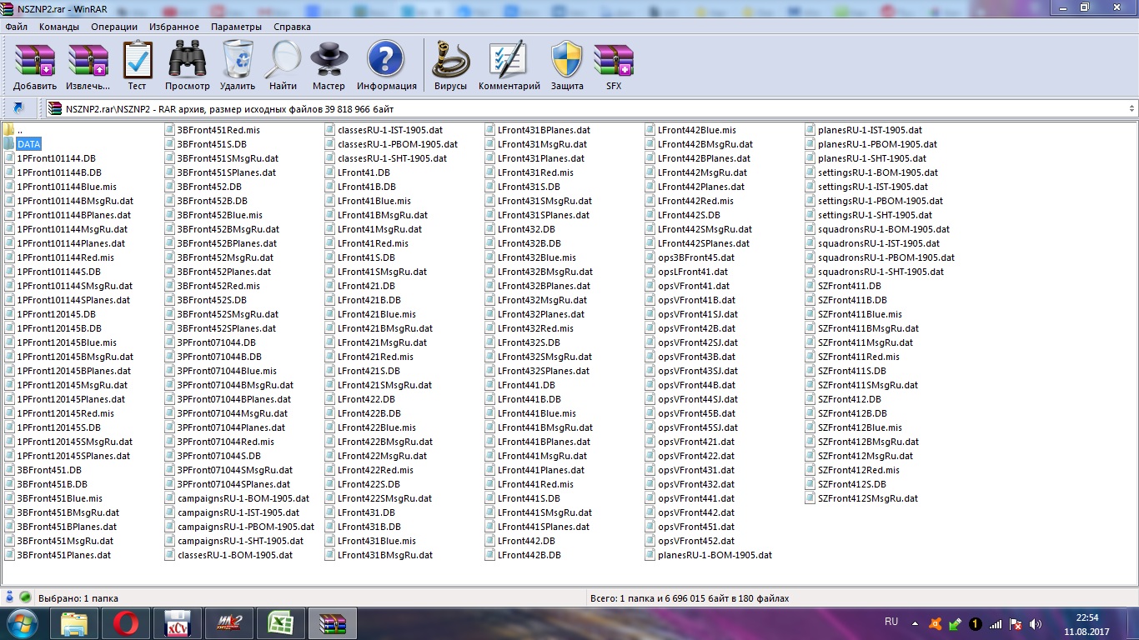The image size is (1139, 640).
Task: Open Excel from the taskbar
Action: coord(281,623)
